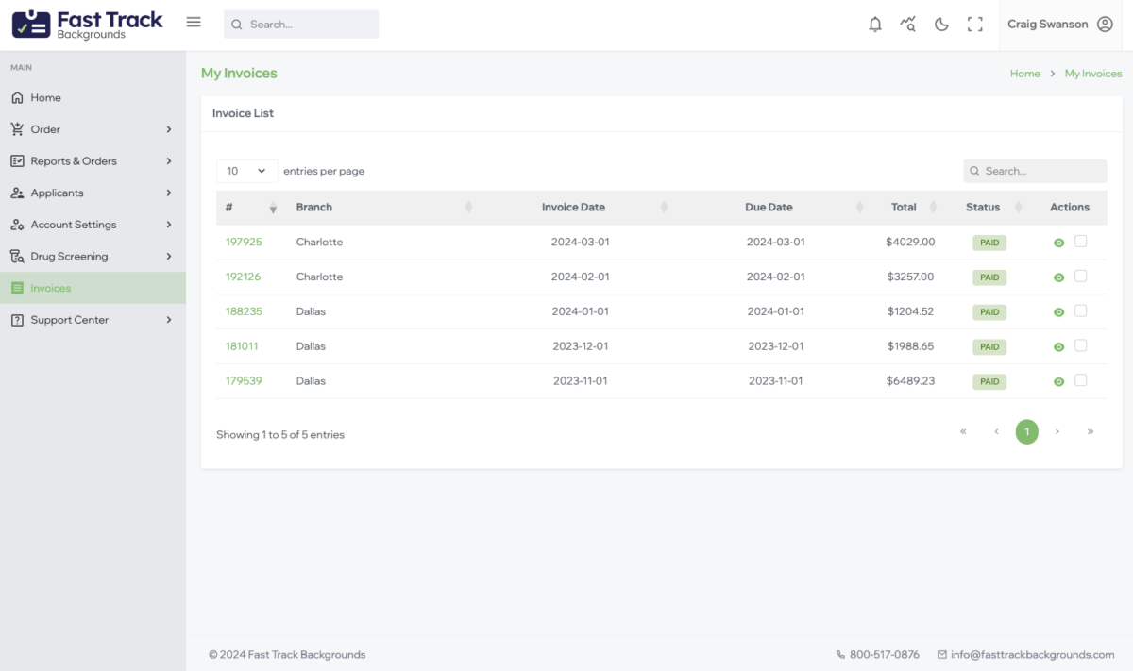View invoice 179539 using the eye icon

click(x=1058, y=381)
